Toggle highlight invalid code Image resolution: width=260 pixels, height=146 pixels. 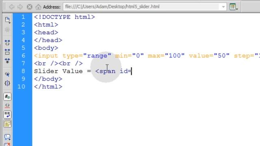point(7,105)
